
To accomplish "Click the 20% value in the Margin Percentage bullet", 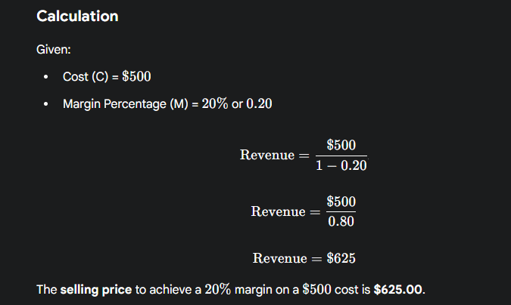I will 213,103.
